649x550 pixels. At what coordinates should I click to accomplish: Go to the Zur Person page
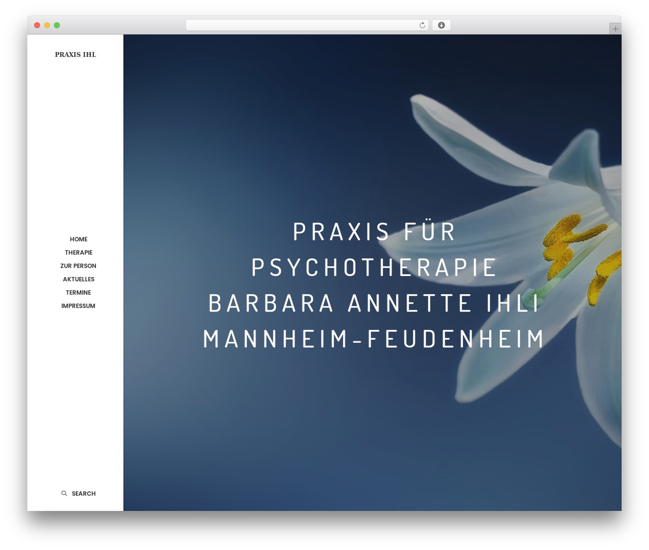tap(78, 266)
